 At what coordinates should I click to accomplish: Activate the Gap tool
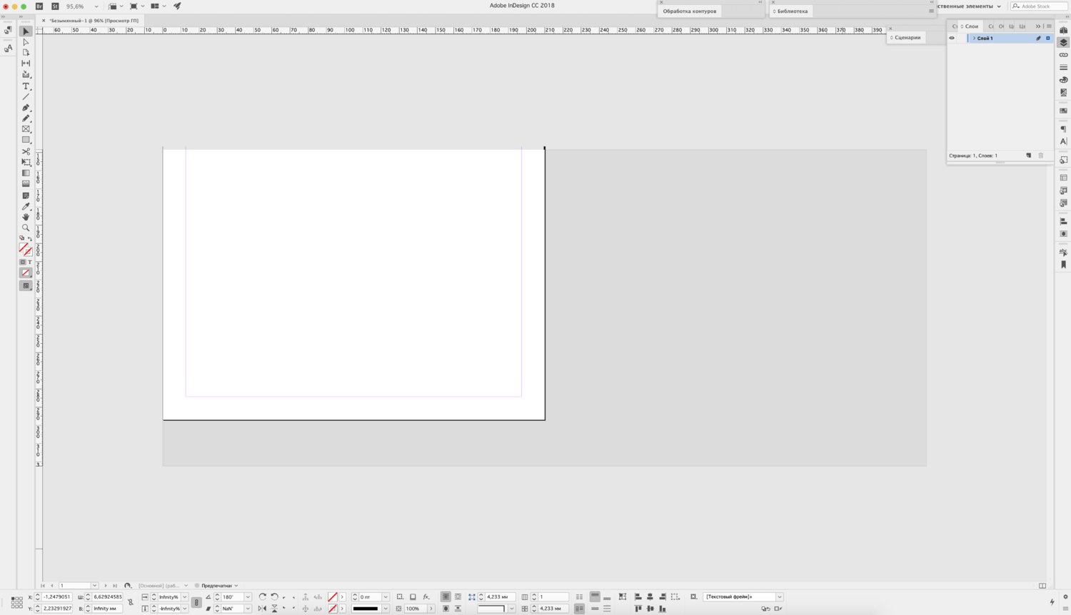[x=26, y=63]
